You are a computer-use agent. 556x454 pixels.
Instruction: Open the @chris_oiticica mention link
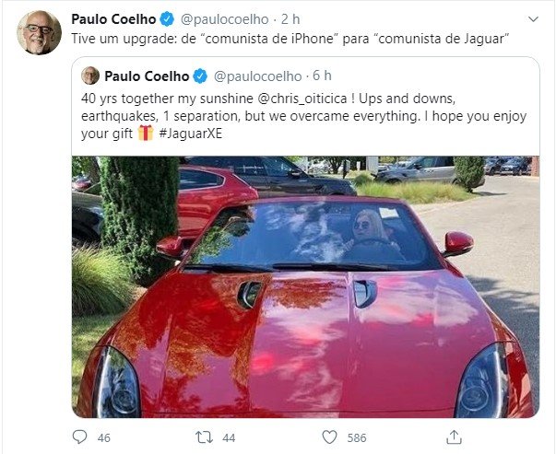pyautogui.click(x=302, y=99)
